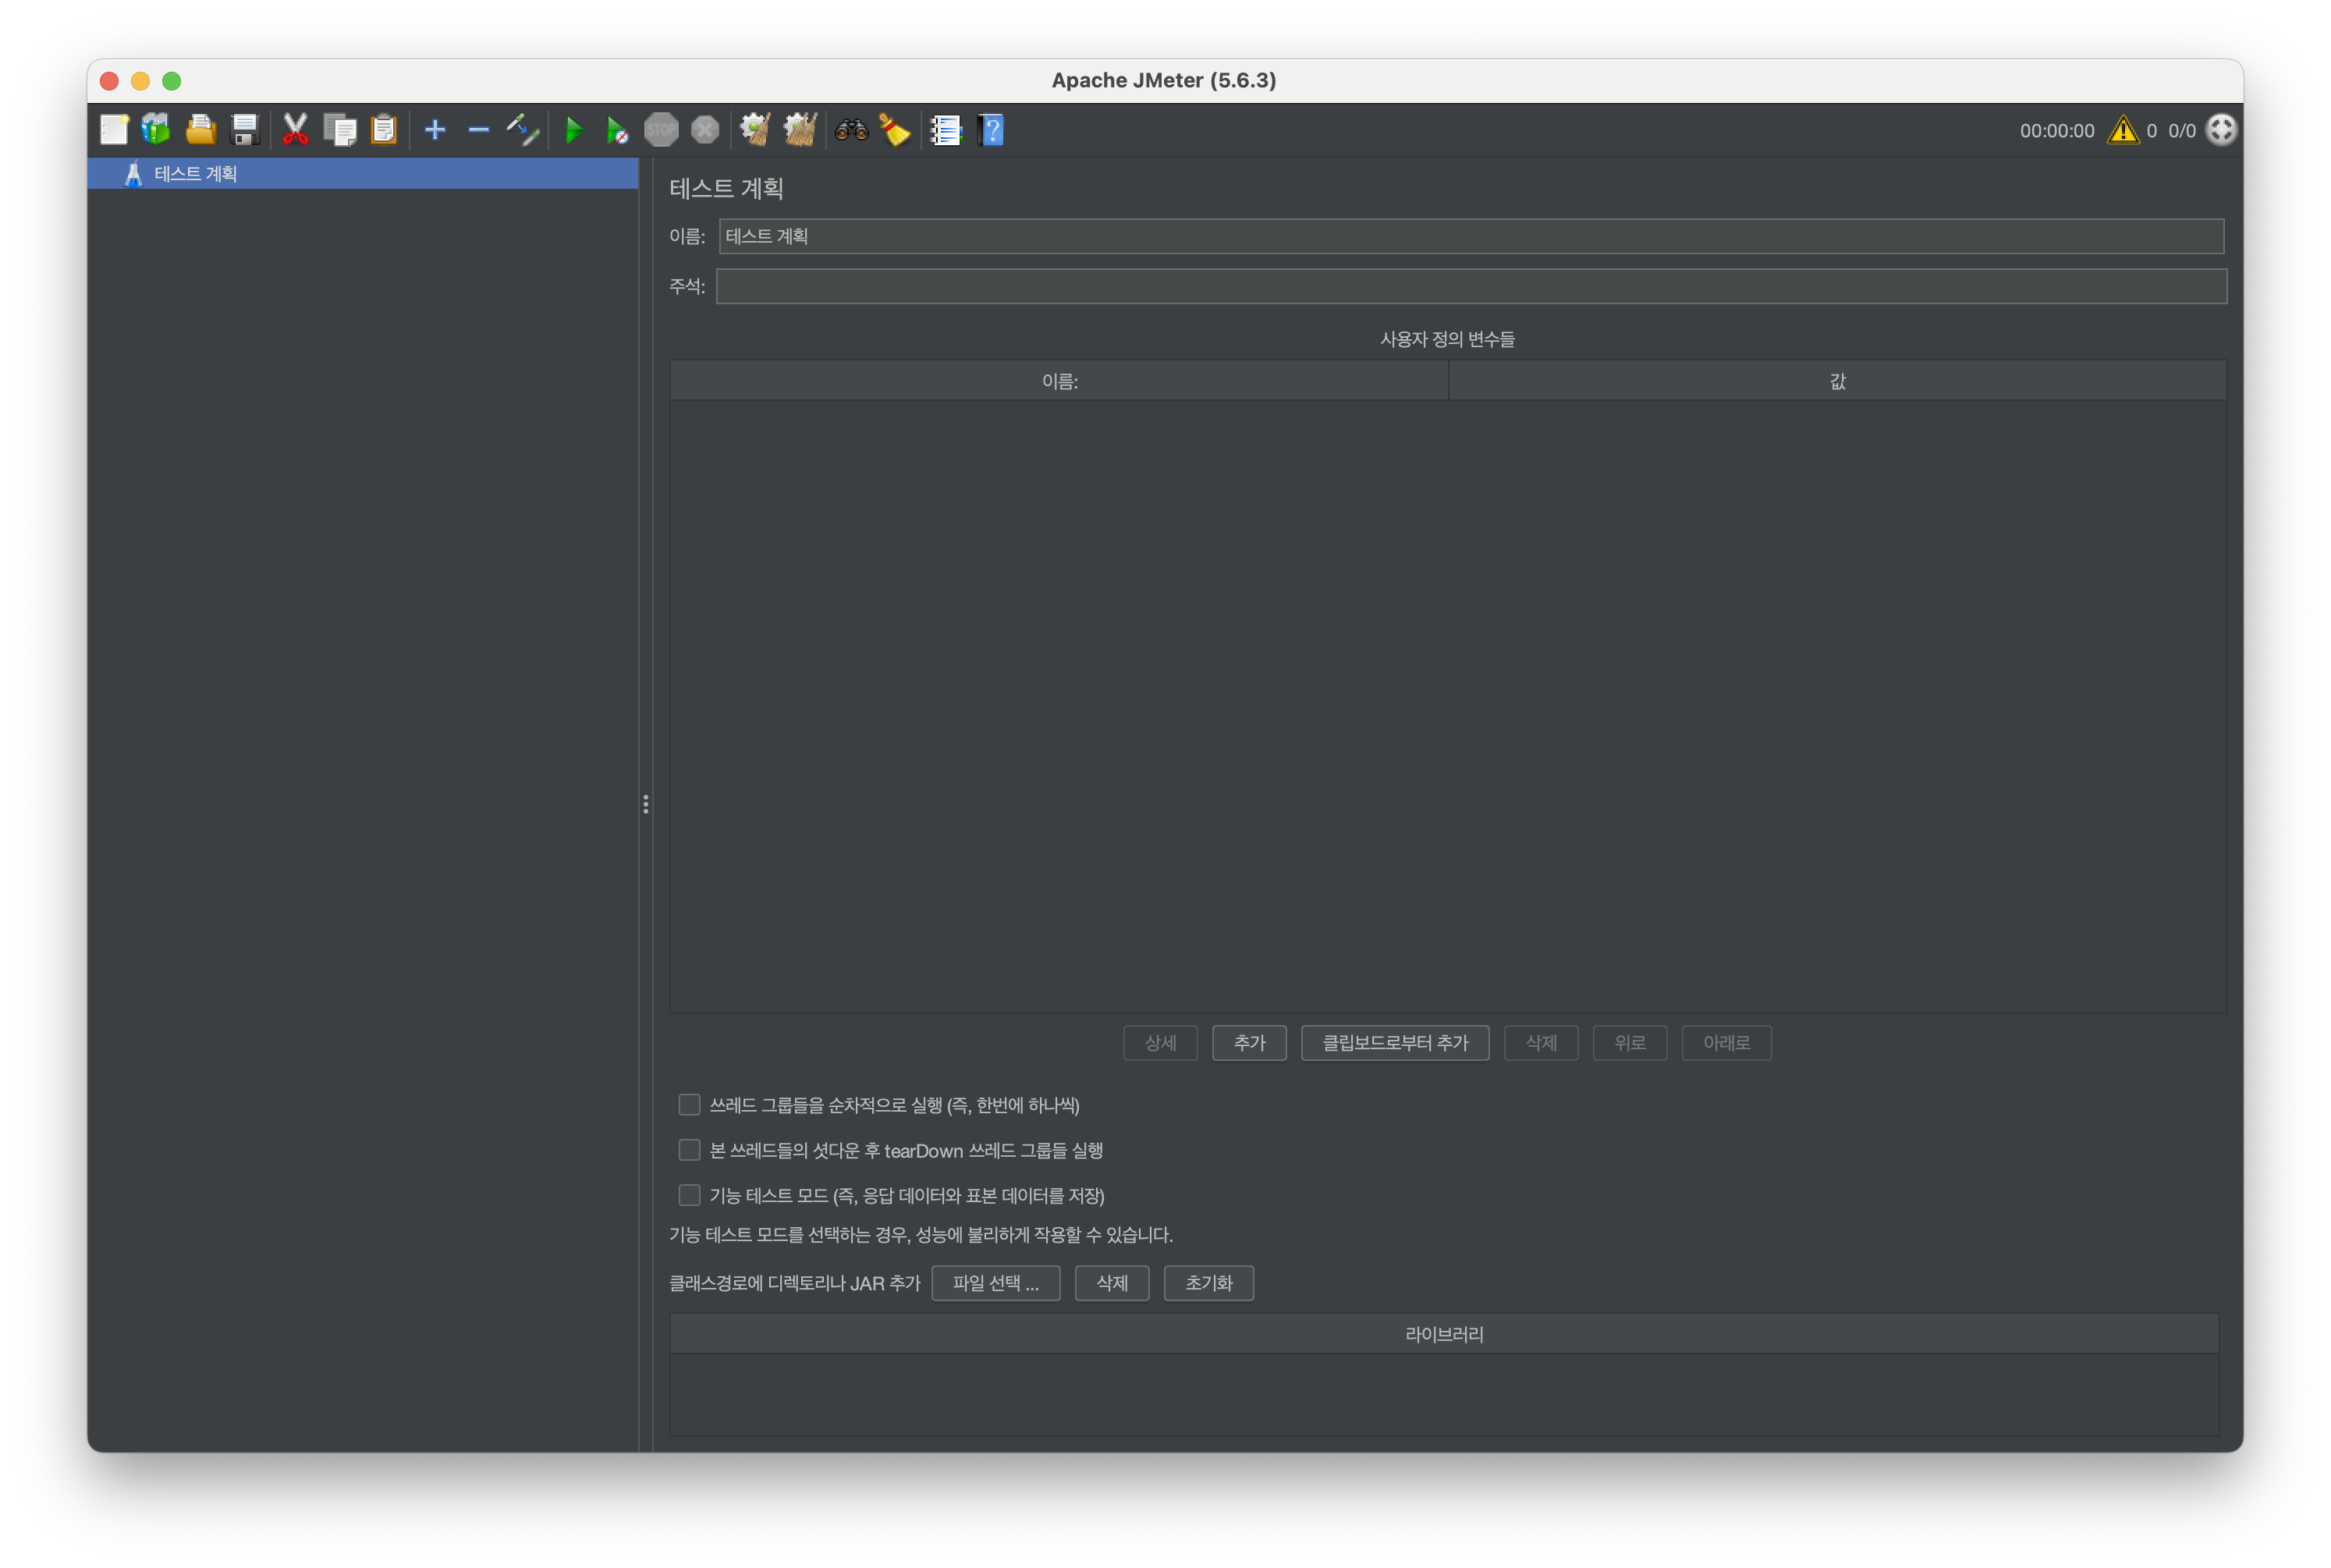Create a new test plan

[x=114, y=129]
